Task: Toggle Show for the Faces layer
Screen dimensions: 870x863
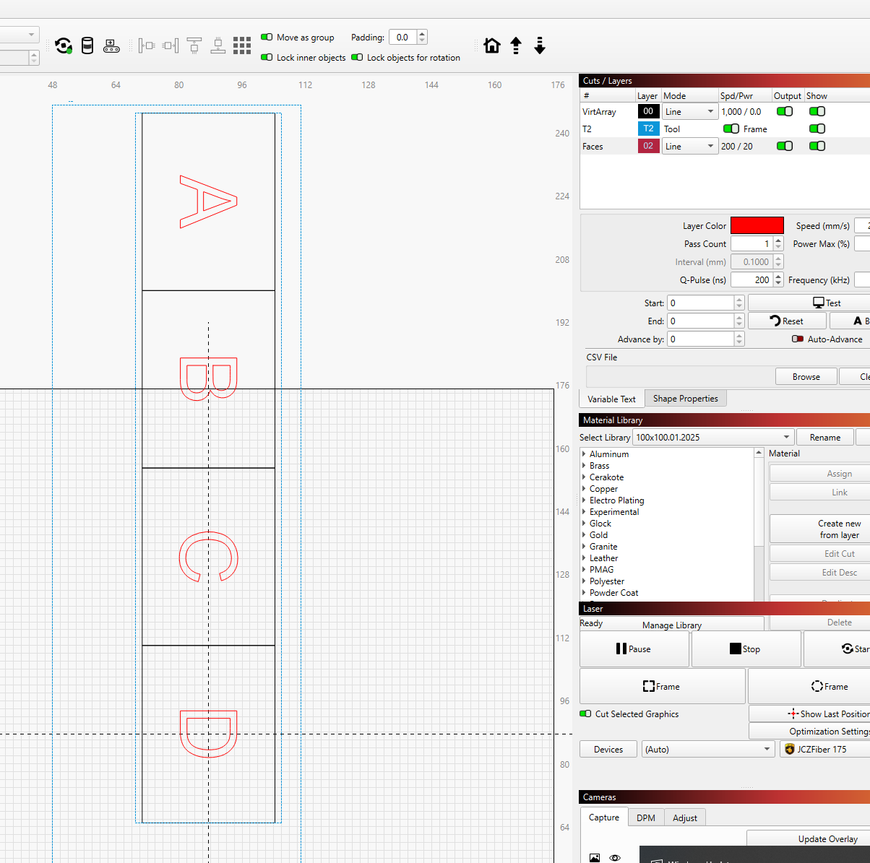Action: pos(817,146)
